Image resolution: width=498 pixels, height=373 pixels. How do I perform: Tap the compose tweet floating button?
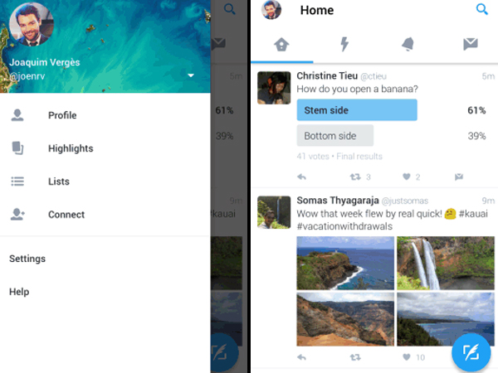click(471, 352)
